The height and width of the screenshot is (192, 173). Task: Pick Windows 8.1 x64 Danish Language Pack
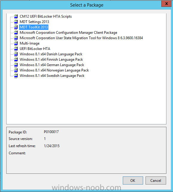51,54
